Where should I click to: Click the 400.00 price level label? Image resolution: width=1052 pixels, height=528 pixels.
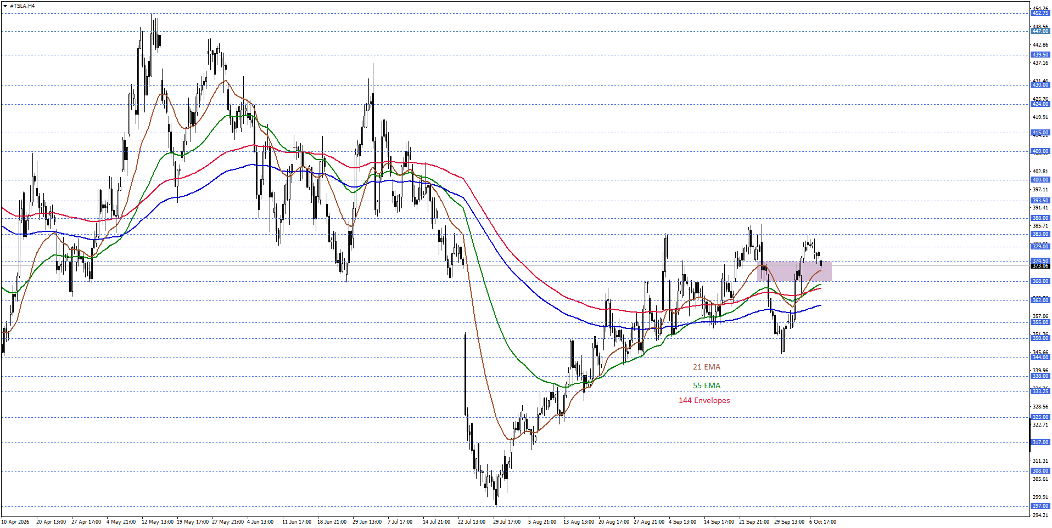pyautogui.click(x=1040, y=180)
